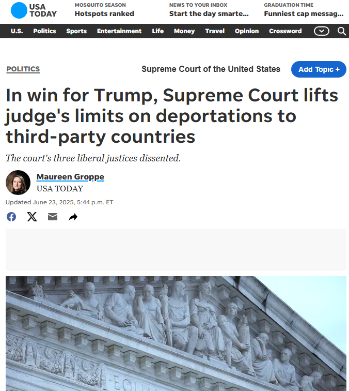Open Mosquito Season Hotspots ranked promo

[104, 10]
